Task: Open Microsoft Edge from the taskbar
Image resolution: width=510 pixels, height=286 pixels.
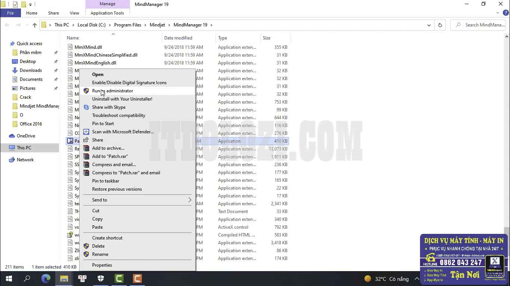Action: tap(46, 279)
